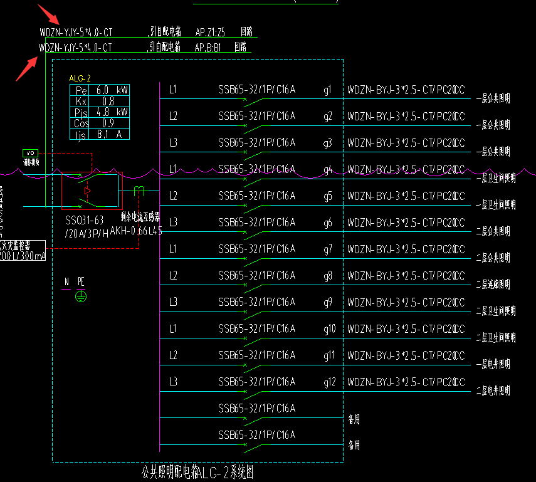536x482 pixels.
Task: Click the PE terminal text label
Action: pyautogui.click(x=81, y=281)
